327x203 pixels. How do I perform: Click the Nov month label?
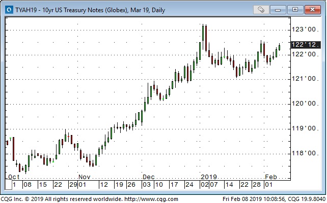(x=84, y=177)
